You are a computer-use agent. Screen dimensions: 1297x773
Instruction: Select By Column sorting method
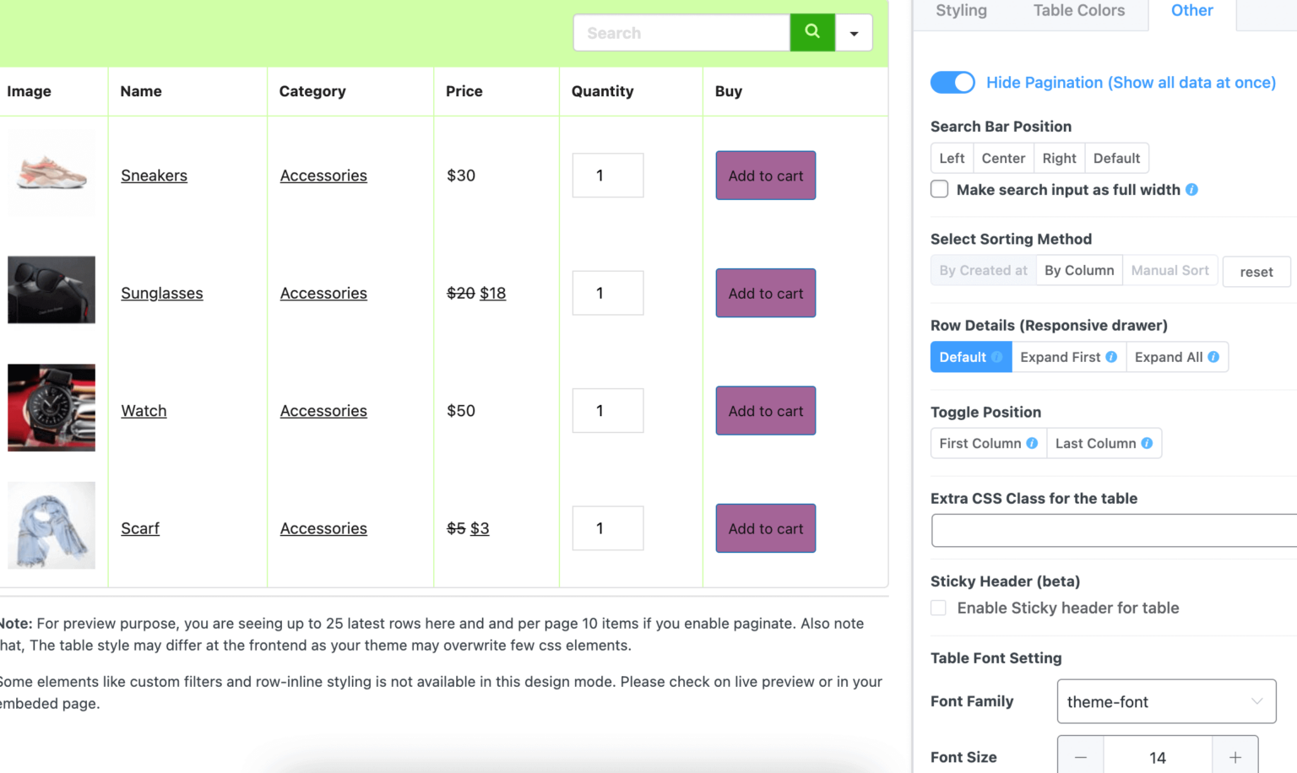coord(1078,271)
